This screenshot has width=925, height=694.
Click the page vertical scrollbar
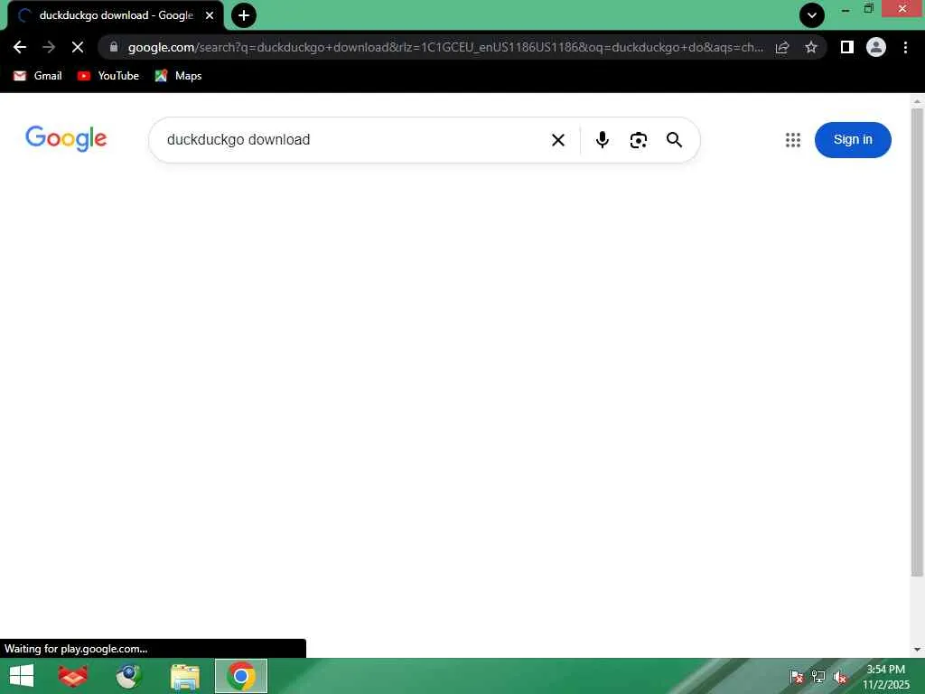[917, 342]
